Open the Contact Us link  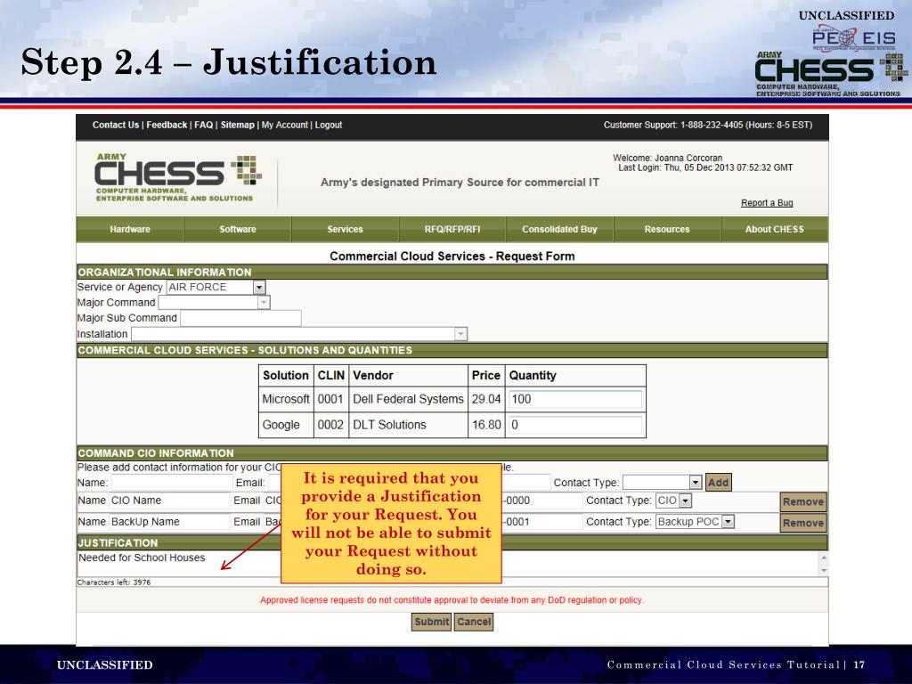point(115,125)
